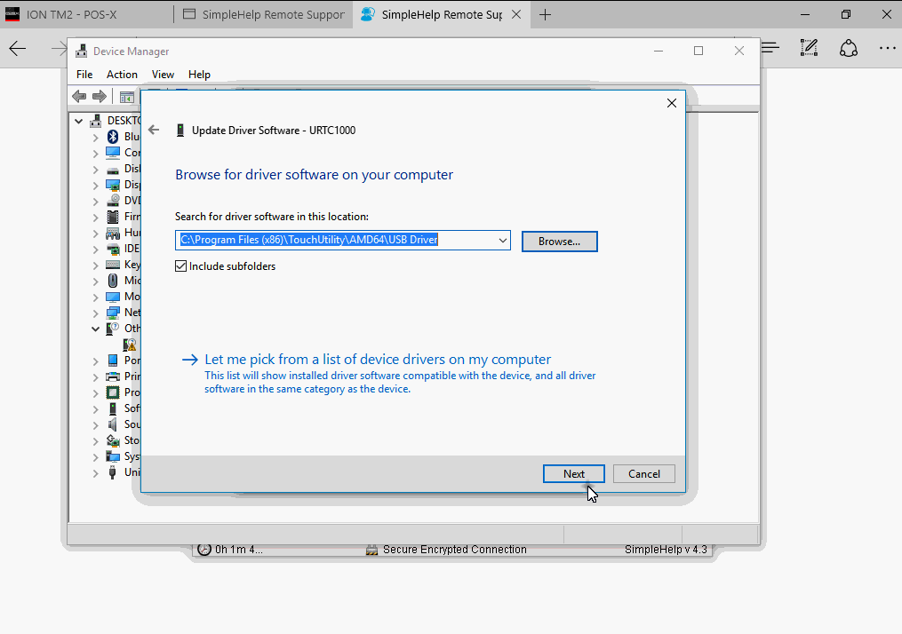Screen dimensions: 902x634
Task: Open the SimpleHelp session menu
Action: point(770,47)
